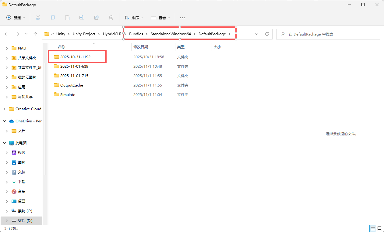Click the navigation pane vertical scrollbar
384x232 pixels.
click(45, 119)
